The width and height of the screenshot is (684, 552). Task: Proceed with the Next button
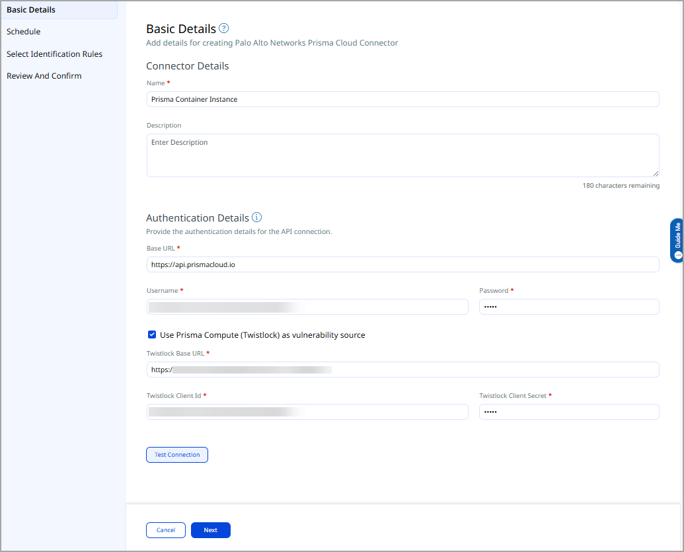[210, 530]
